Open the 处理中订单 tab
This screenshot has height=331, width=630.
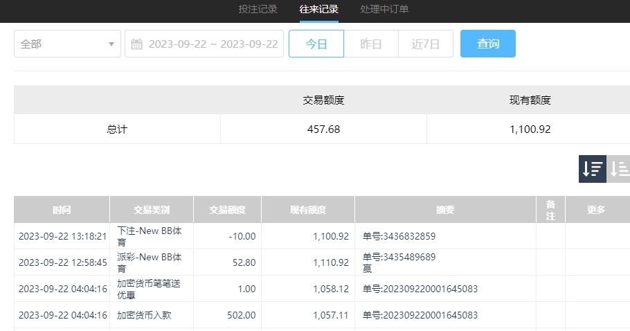(x=384, y=10)
